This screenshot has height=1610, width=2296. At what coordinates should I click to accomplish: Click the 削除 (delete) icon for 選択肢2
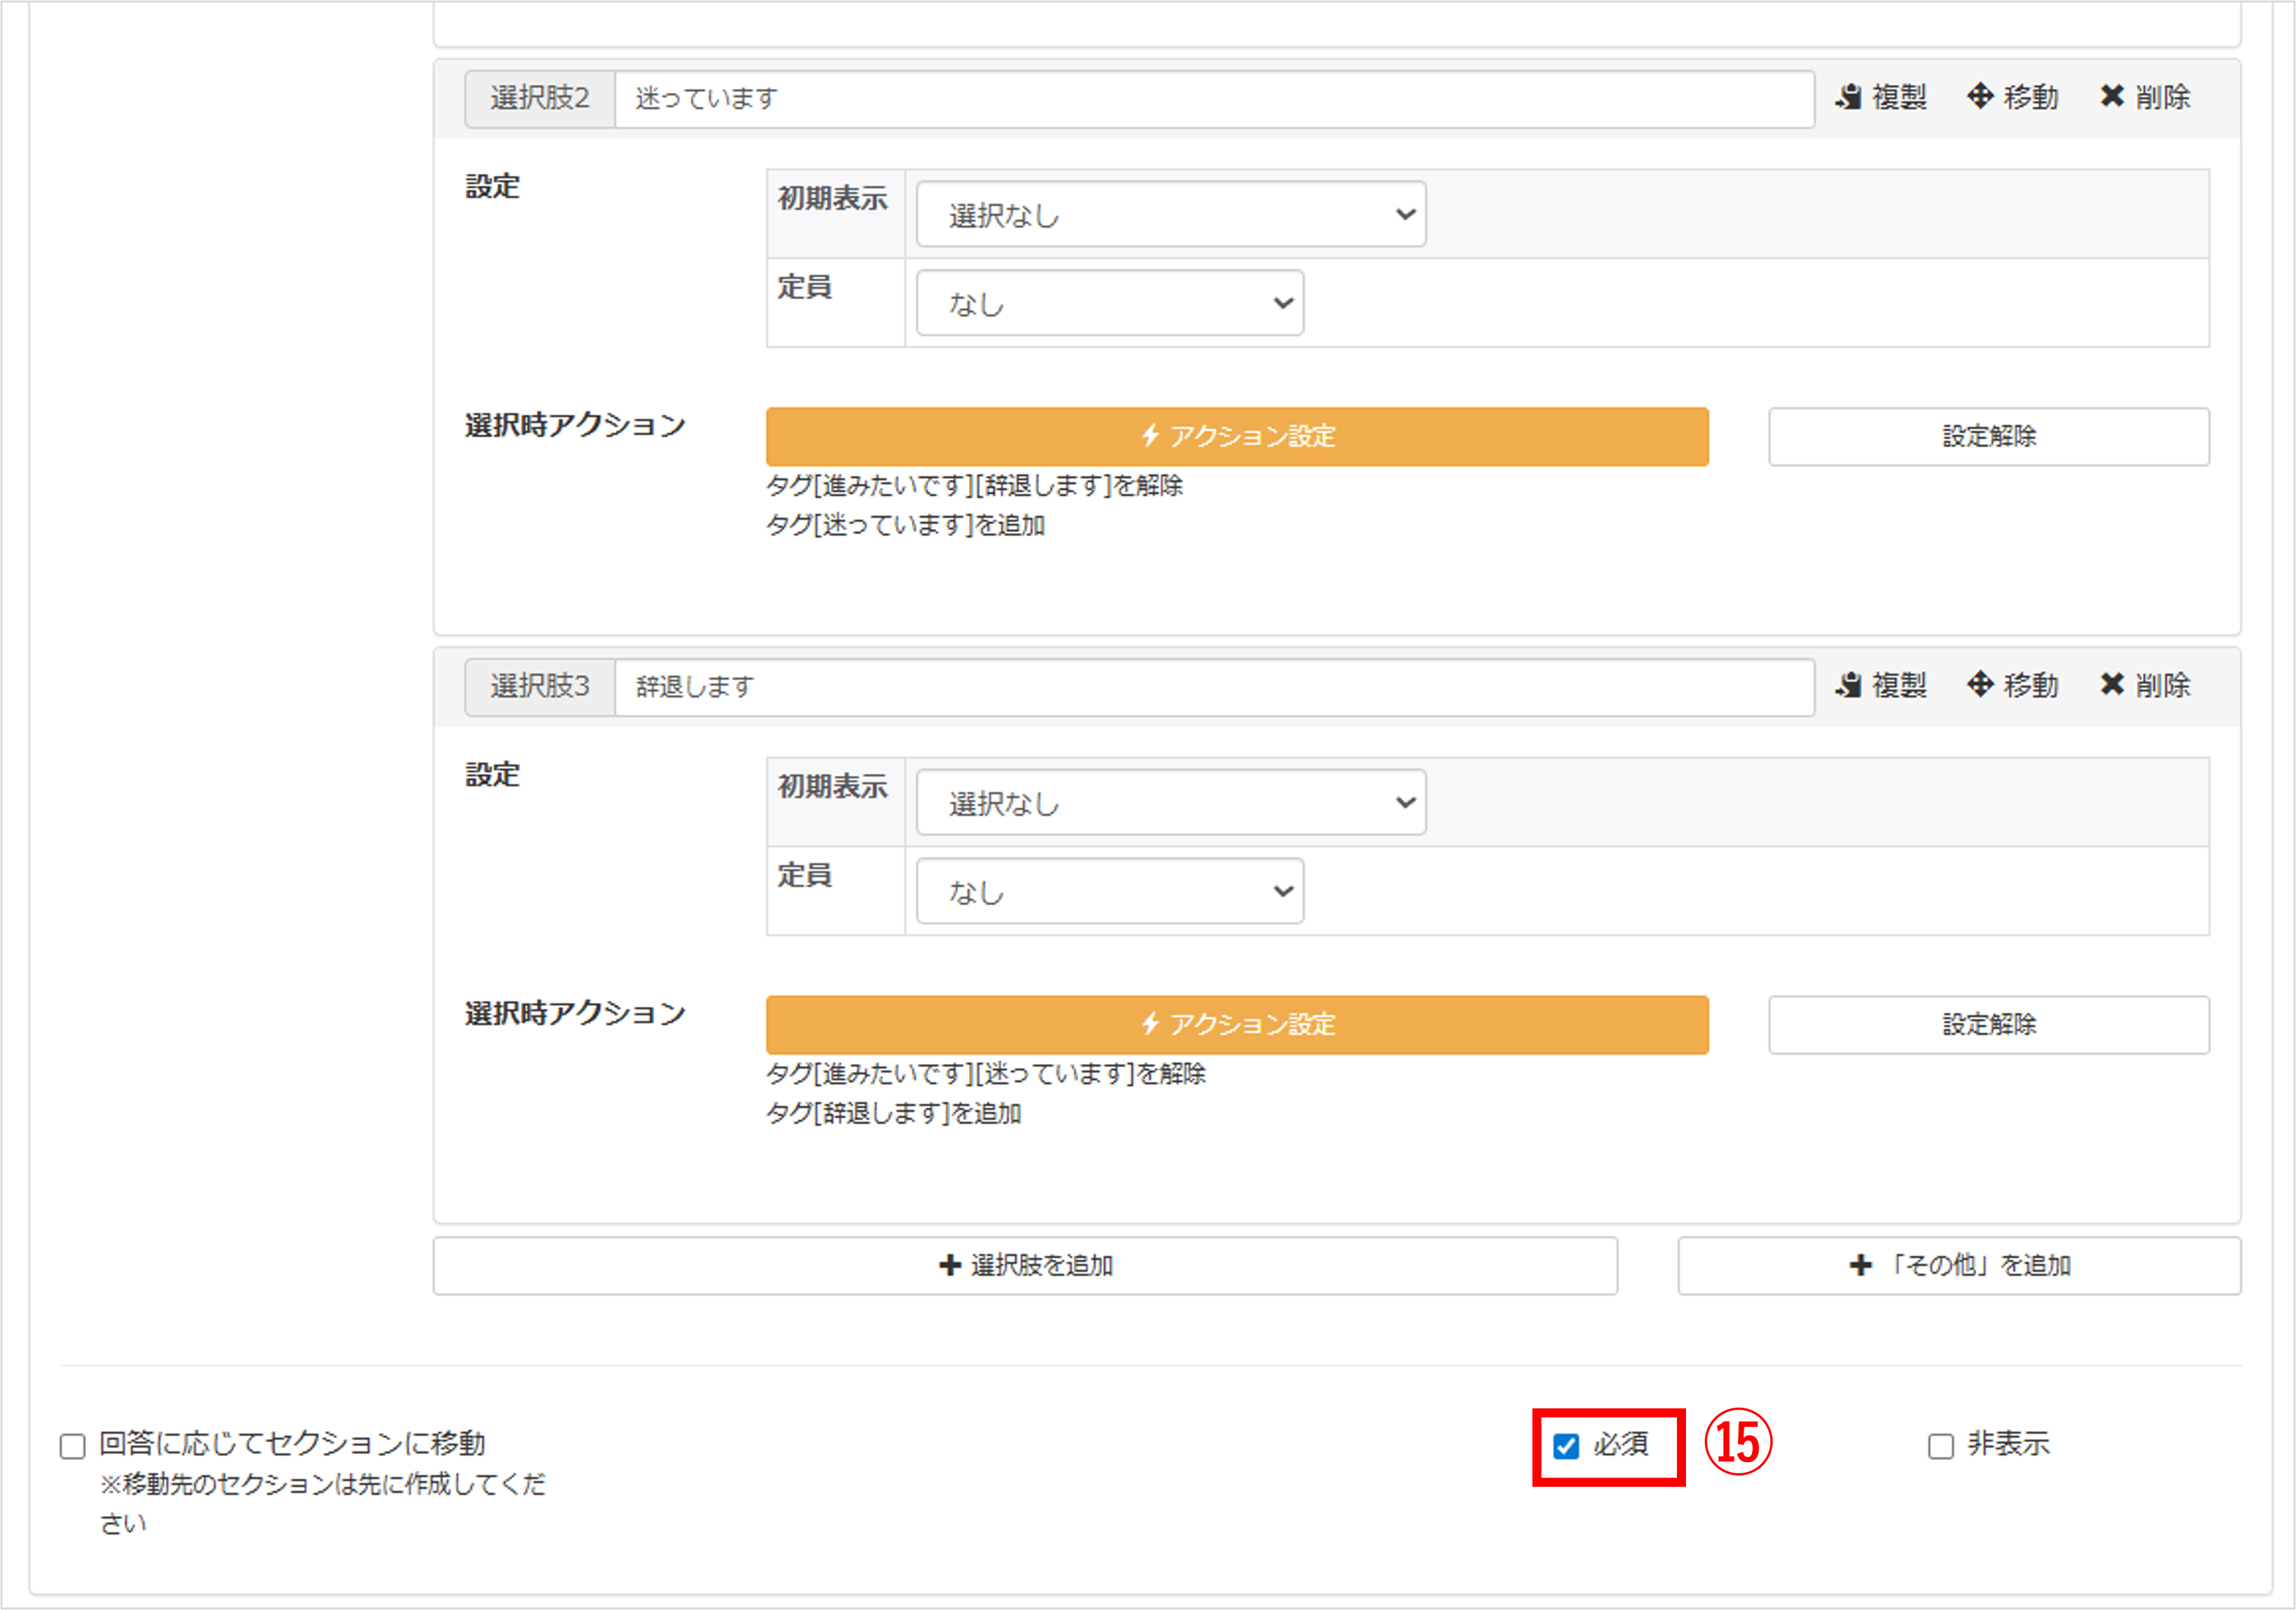(x=2114, y=96)
